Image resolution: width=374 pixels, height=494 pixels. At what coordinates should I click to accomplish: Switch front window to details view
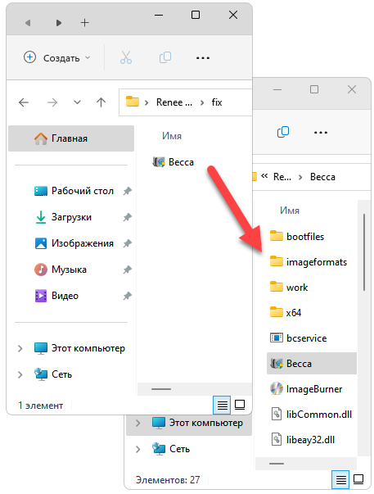click(x=223, y=405)
